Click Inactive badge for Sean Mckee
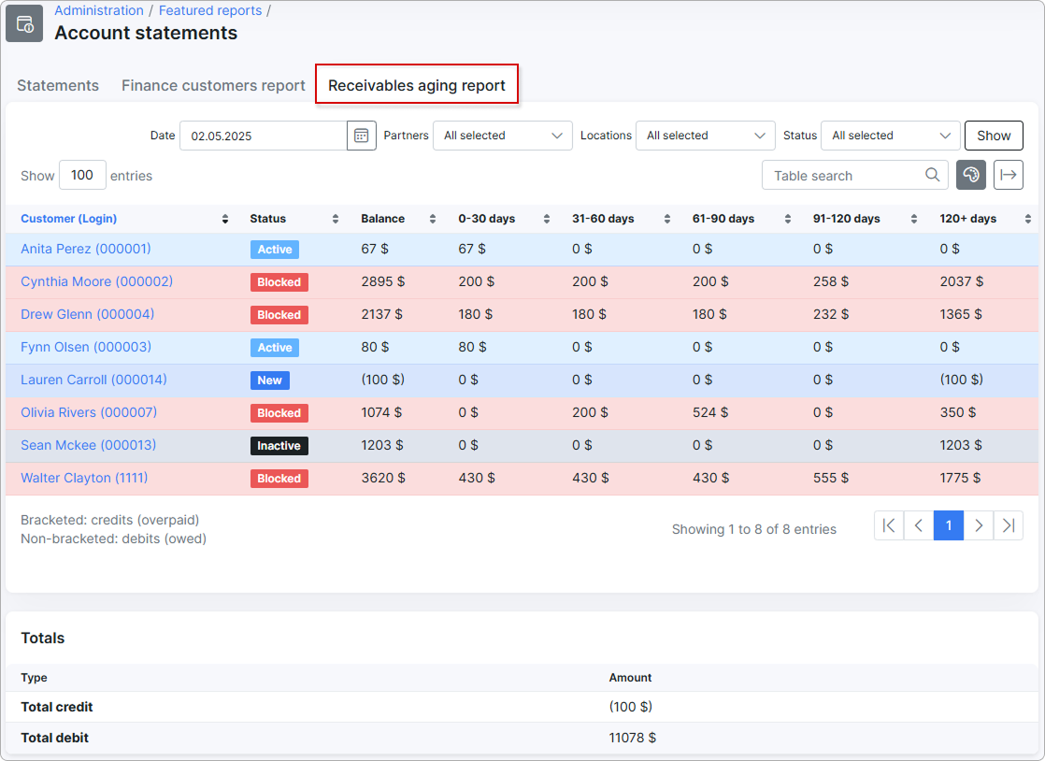Image resolution: width=1045 pixels, height=761 pixels. (x=279, y=445)
